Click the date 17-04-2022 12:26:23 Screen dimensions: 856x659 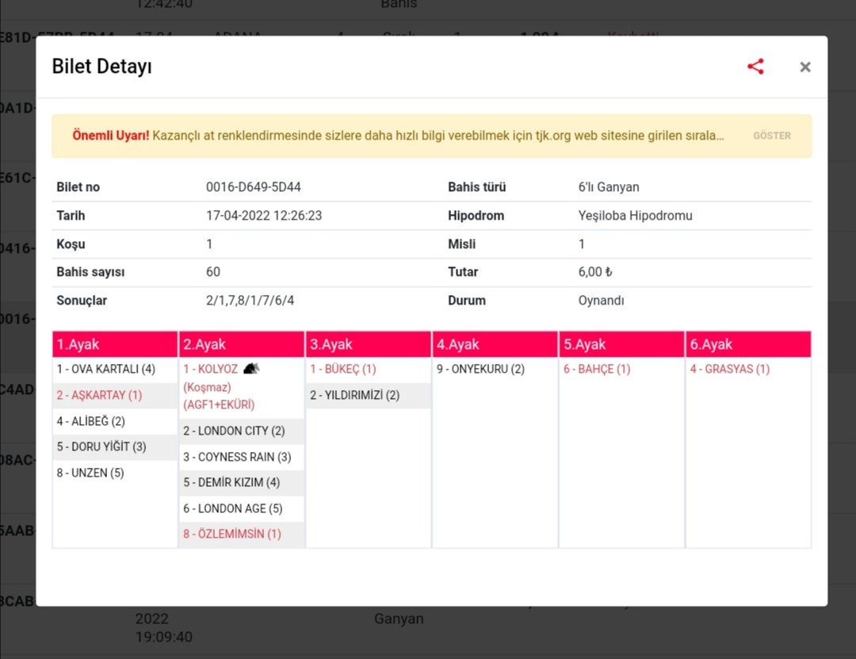coord(264,215)
